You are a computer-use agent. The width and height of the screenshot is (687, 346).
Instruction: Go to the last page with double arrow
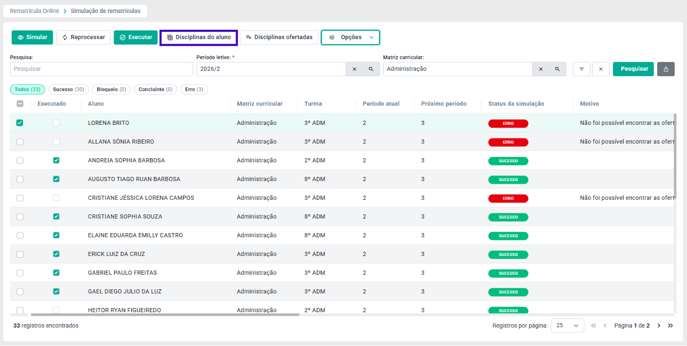(x=670, y=326)
